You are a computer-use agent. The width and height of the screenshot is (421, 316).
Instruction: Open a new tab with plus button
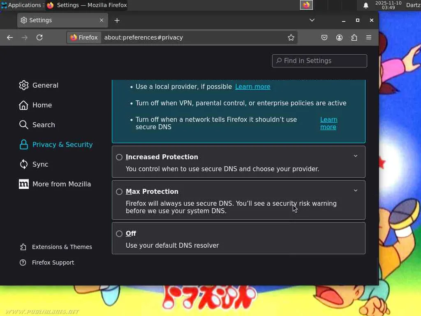117,20
